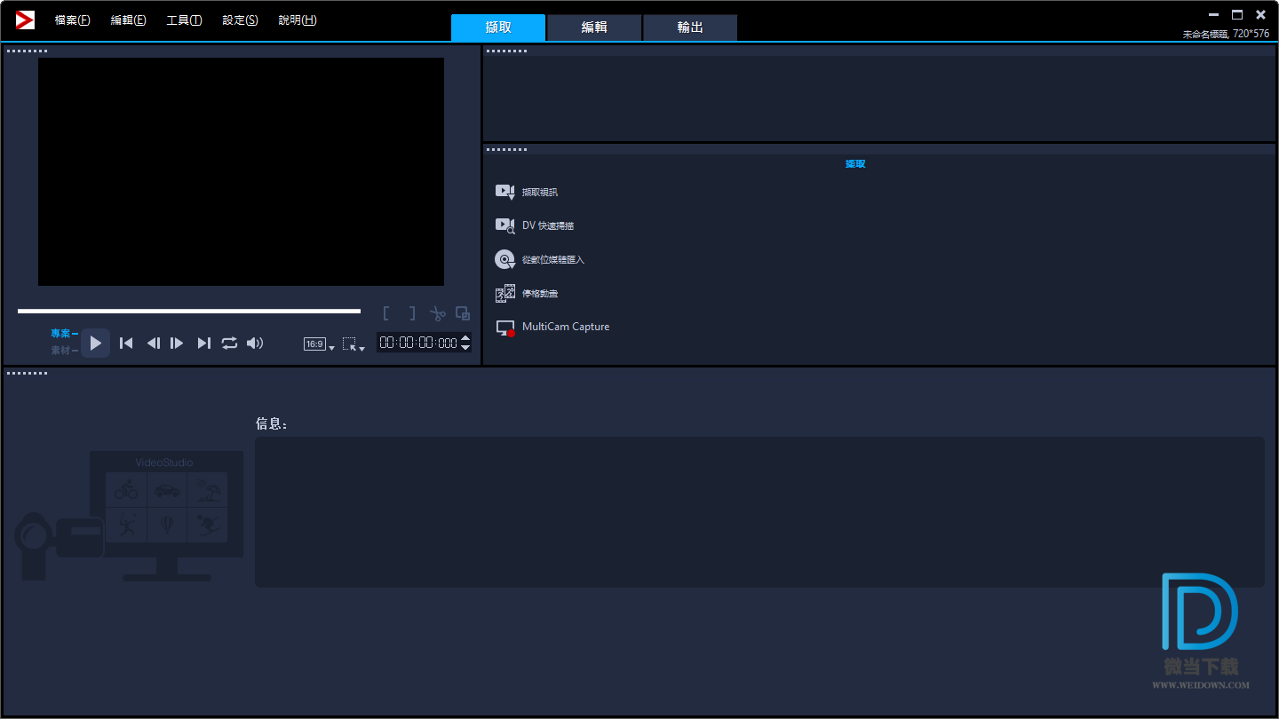Minimize the VideoStudio window
1279x719 pixels.
point(1214,15)
